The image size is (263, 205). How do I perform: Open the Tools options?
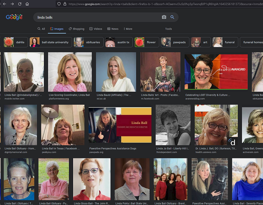pos(168,29)
